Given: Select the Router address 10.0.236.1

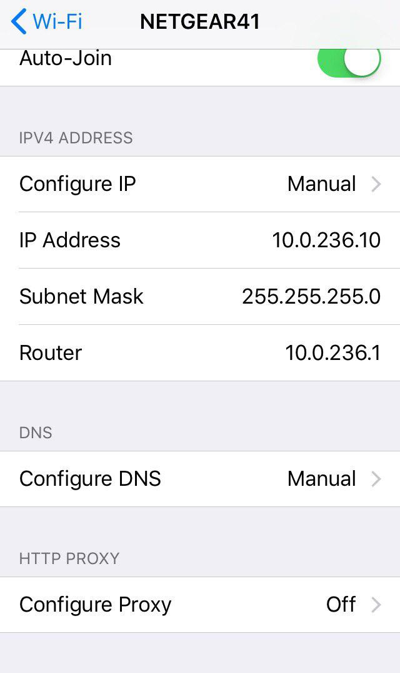Looking at the screenshot, I should pos(334,352).
